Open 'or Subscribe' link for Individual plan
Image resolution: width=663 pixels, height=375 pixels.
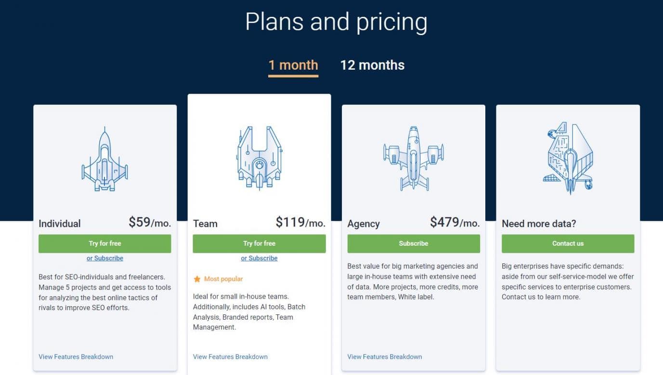pos(105,258)
